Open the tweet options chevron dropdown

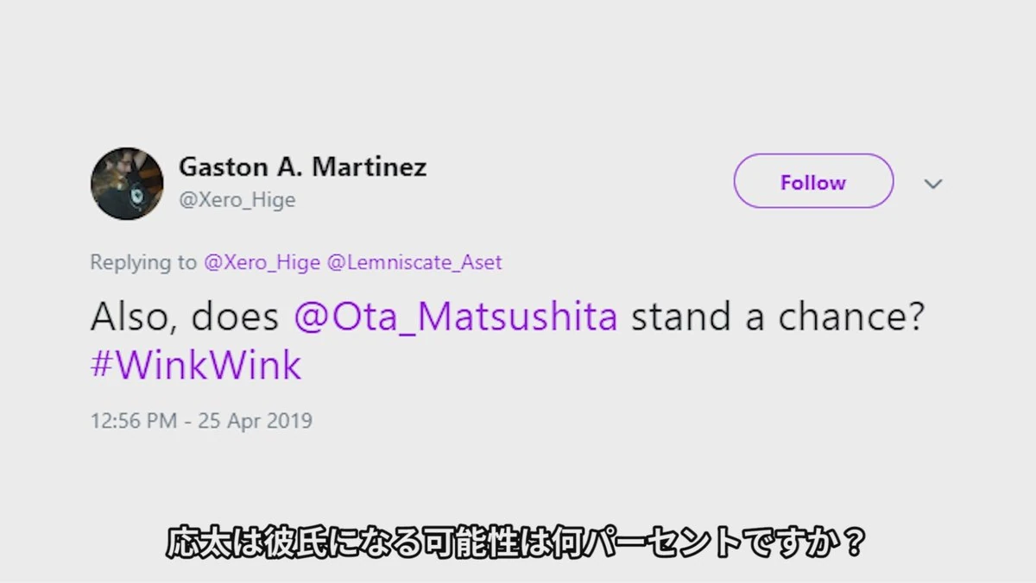tap(933, 184)
